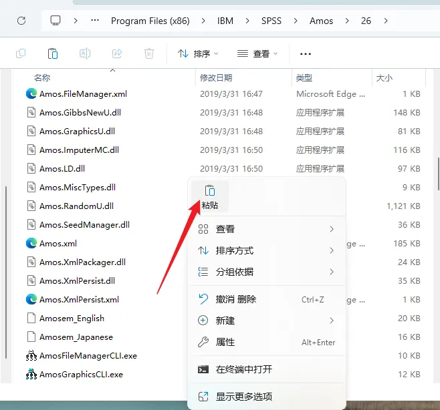
Task: Click icon of AmosGraphicsCLI.exe
Action: pos(31,374)
